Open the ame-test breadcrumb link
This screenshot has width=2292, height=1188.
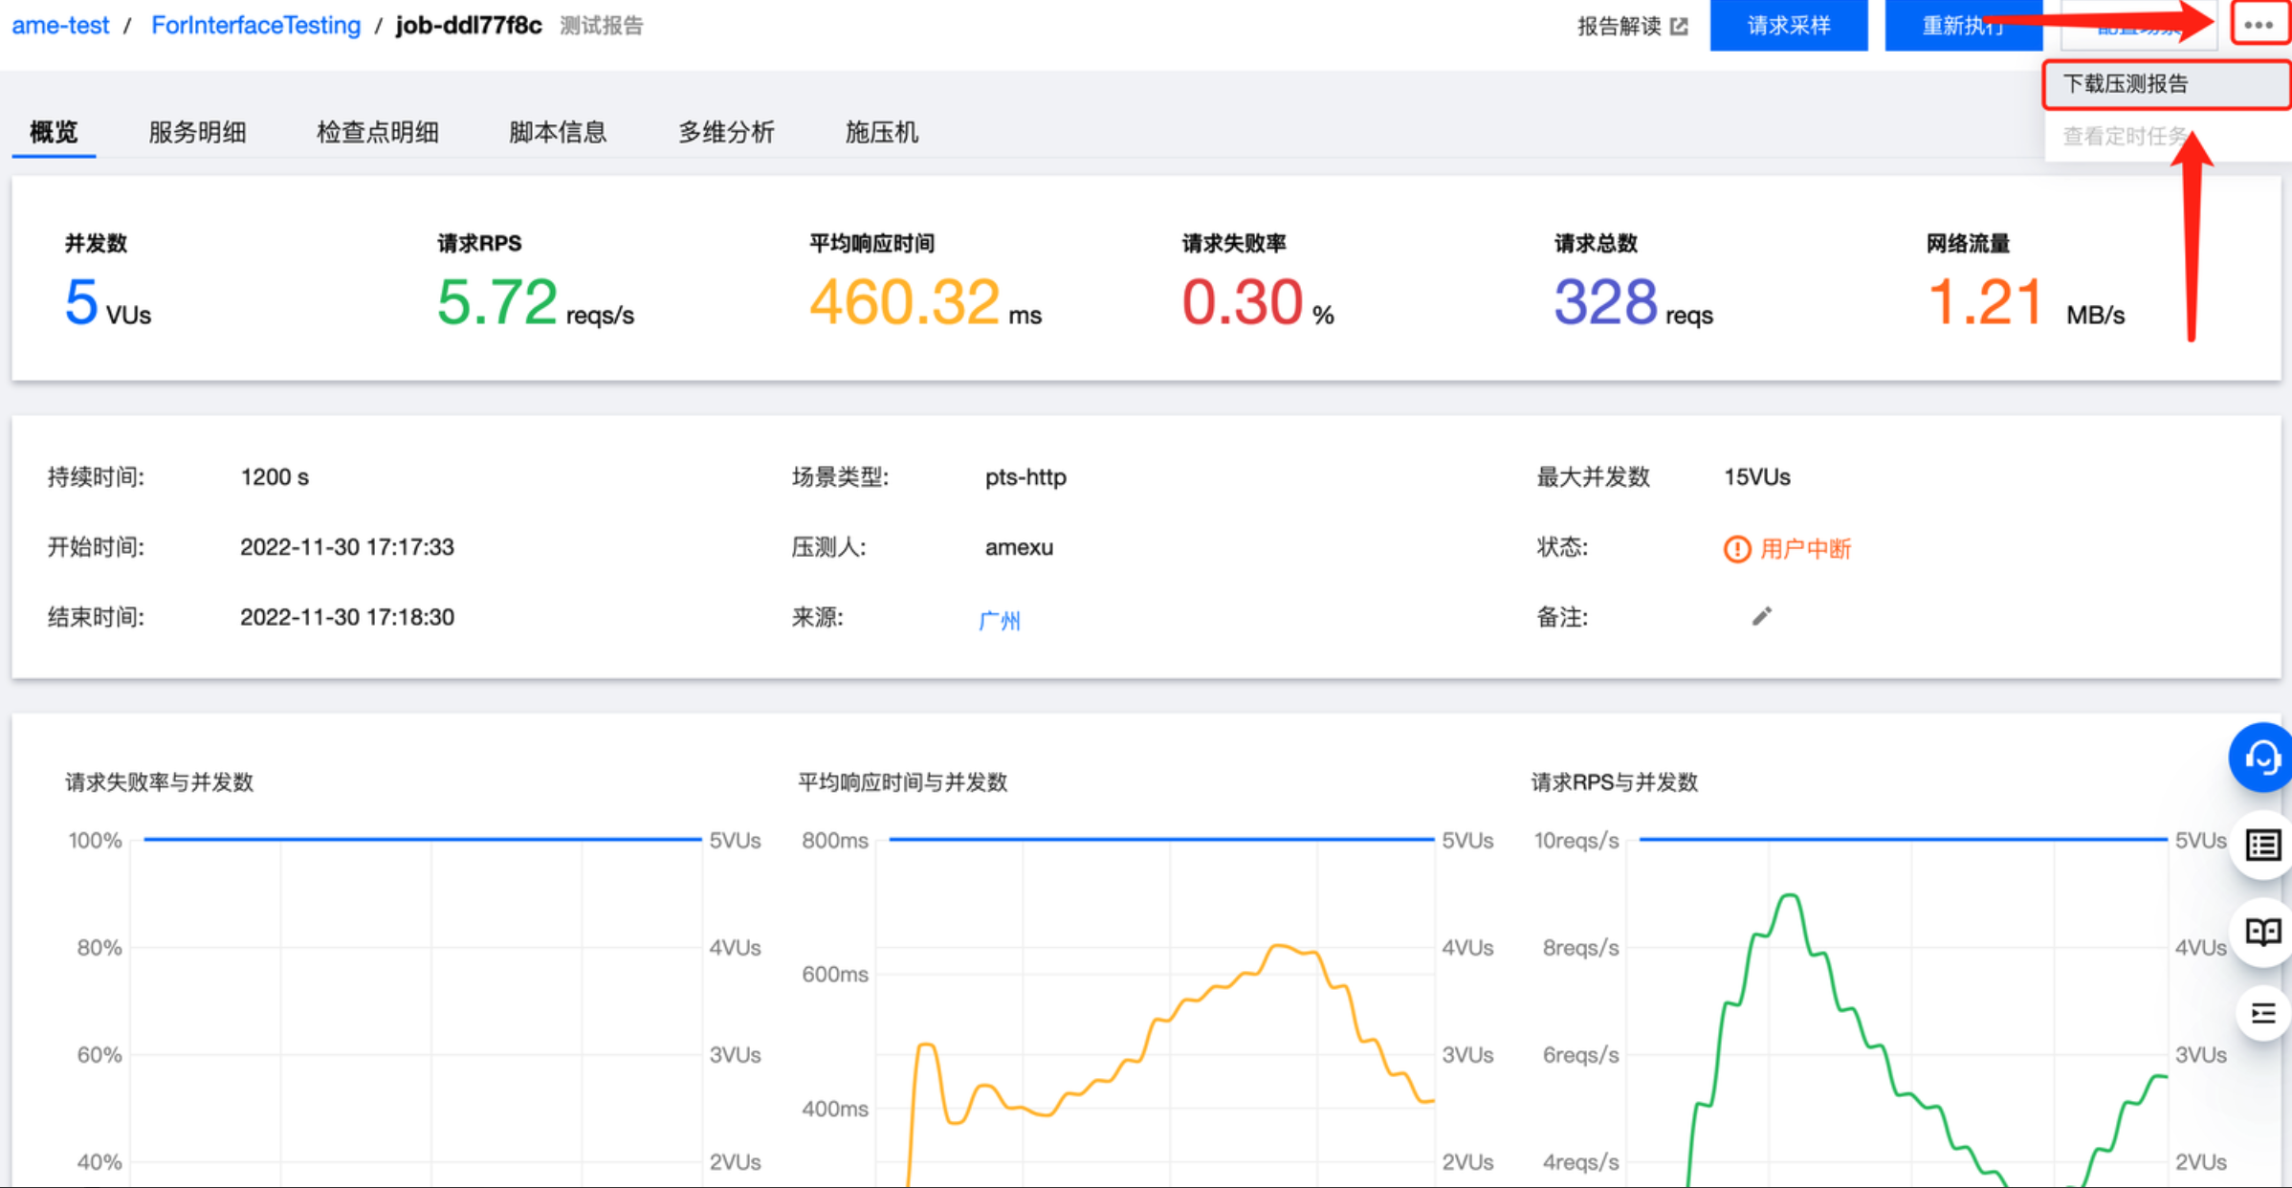point(60,26)
